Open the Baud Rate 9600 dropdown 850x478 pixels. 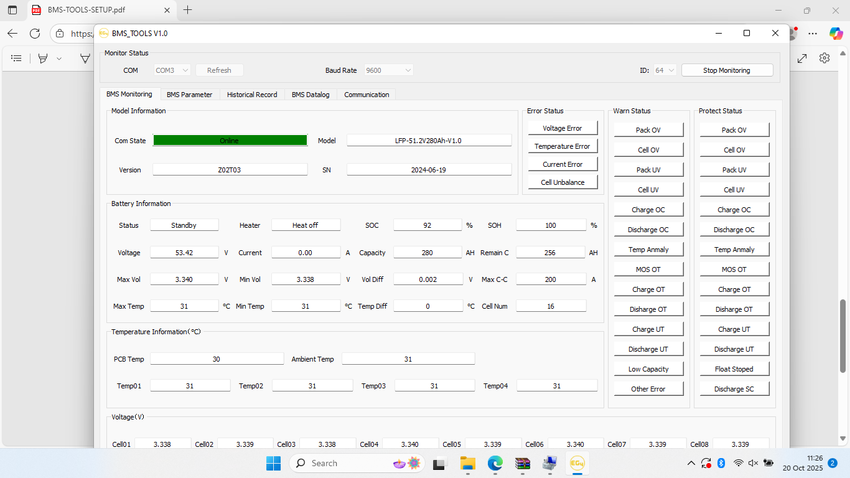[x=389, y=70]
